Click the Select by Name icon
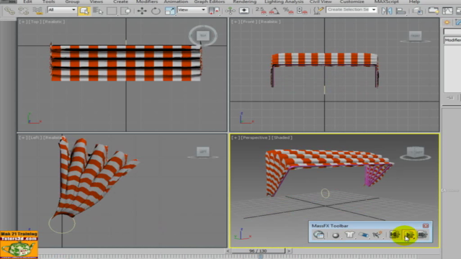Viewport: 461px width, 259px height. click(98, 12)
